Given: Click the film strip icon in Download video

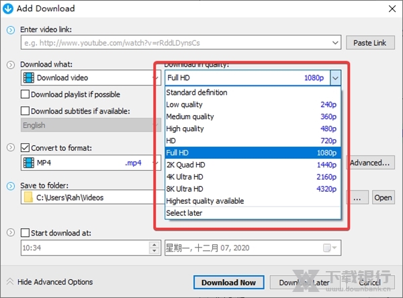Looking at the screenshot, I should click(28, 77).
